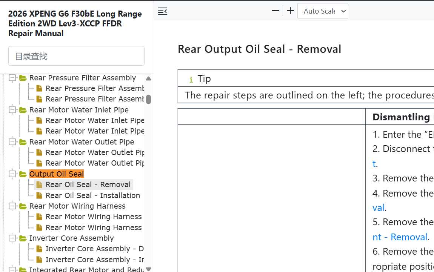This screenshot has height=272, width=434.
Task: Click the tree scrollbar thumb
Action: [x=148, y=99]
